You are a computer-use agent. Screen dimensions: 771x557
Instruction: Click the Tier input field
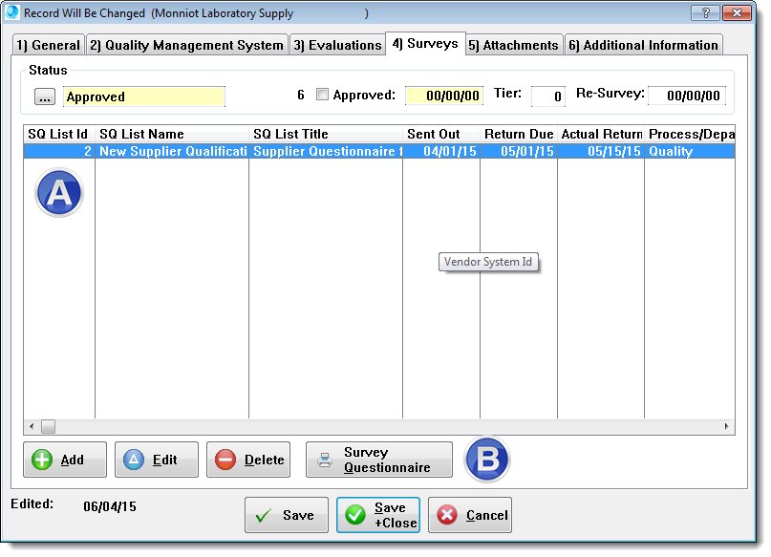[x=548, y=96]
